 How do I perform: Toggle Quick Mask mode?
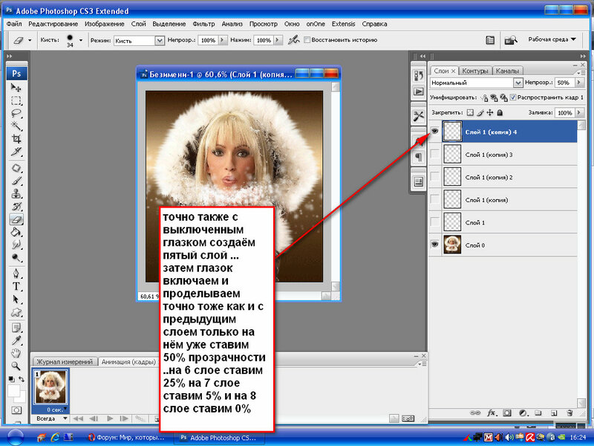tap(16, 410)
